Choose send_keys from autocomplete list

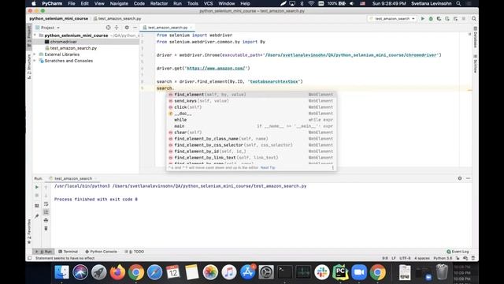click(x=251, y=101)
